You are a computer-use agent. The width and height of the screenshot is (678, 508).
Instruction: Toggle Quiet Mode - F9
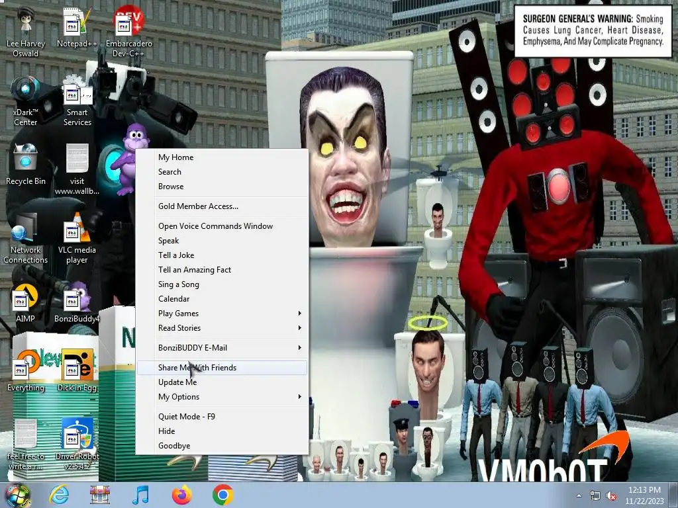pyautogui.click(x=222, y=417)
